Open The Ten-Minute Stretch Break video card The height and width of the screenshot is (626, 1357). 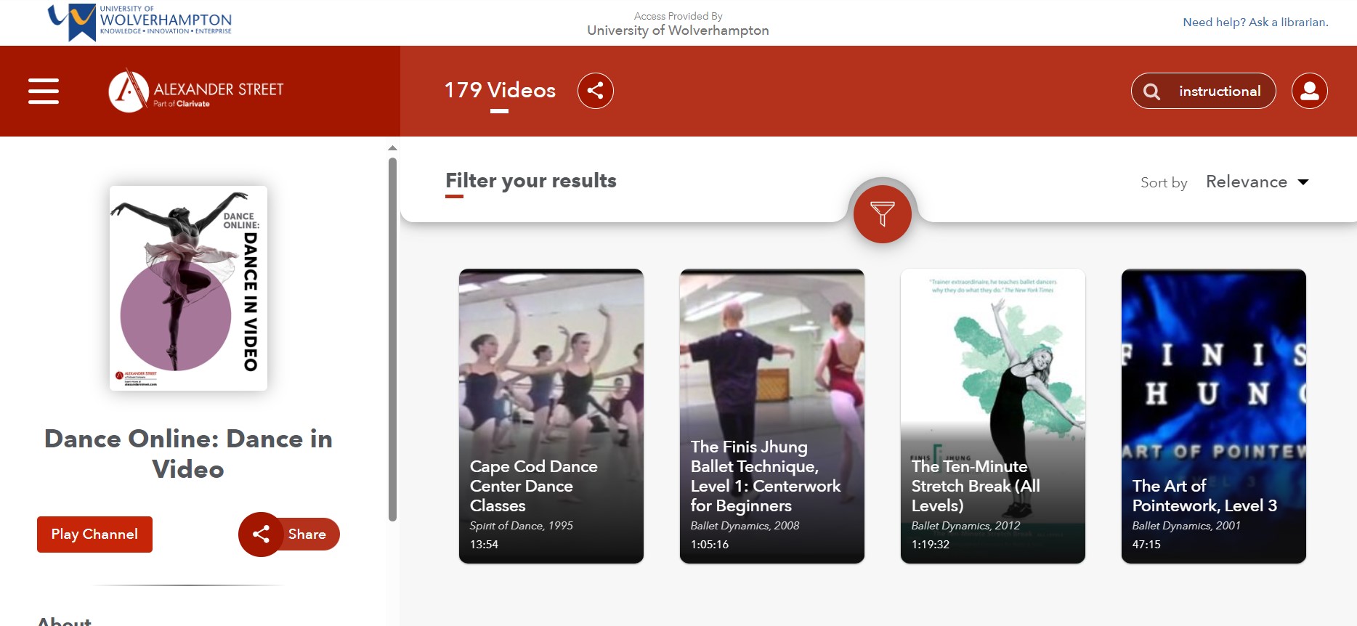tap(993, 416)
